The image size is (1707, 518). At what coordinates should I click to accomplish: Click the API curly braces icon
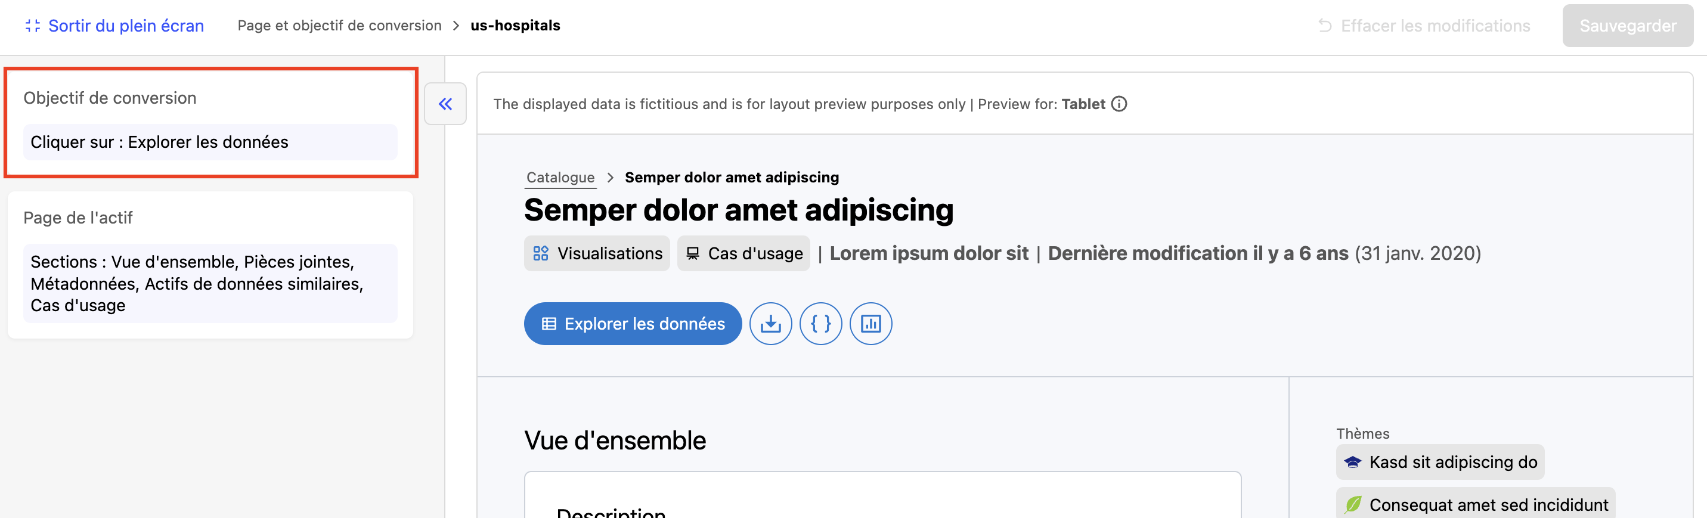tap(820, 324)
